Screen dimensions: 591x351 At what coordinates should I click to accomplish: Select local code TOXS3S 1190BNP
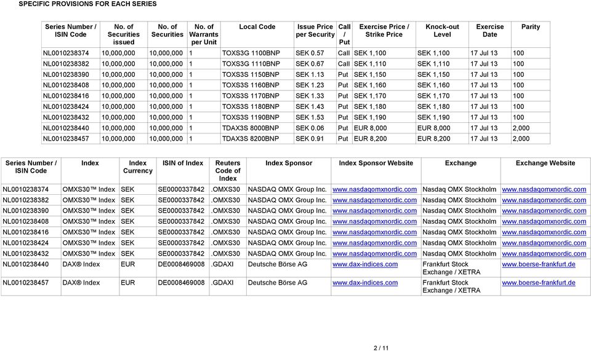[251, 117]
